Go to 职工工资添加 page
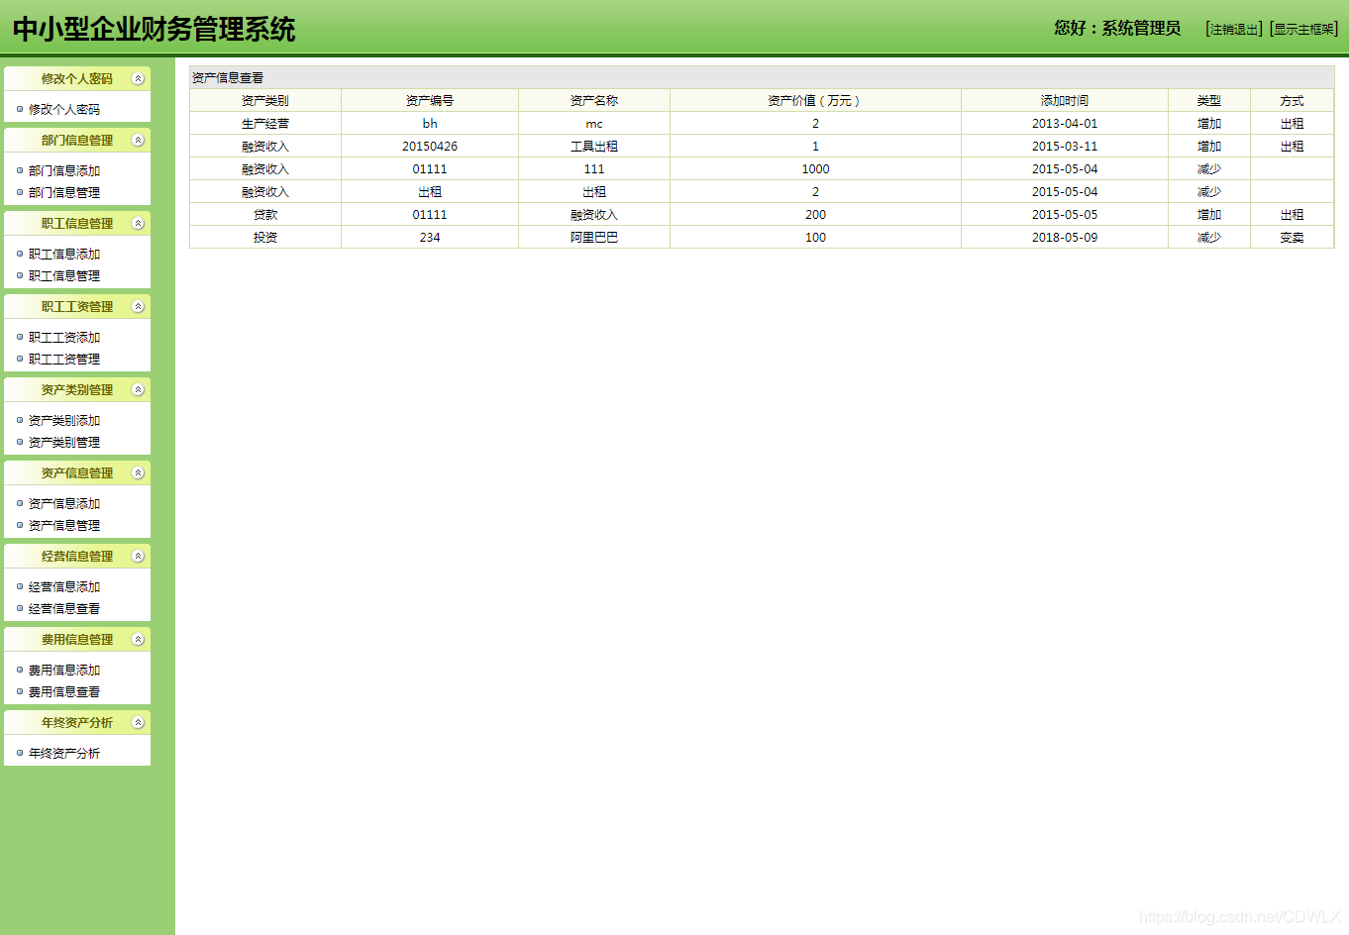 (x=64, y=338)
